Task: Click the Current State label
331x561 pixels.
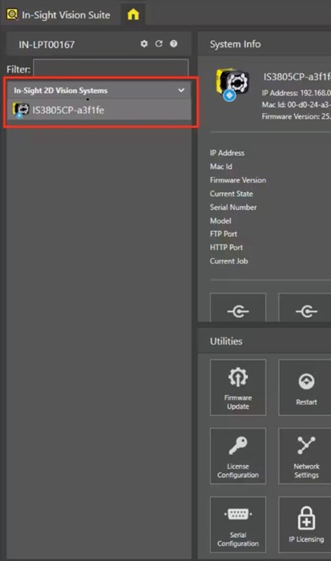Action: coord(231,194)
